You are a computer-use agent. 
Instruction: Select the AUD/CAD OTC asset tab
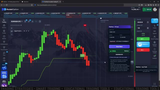click(58, 15)
